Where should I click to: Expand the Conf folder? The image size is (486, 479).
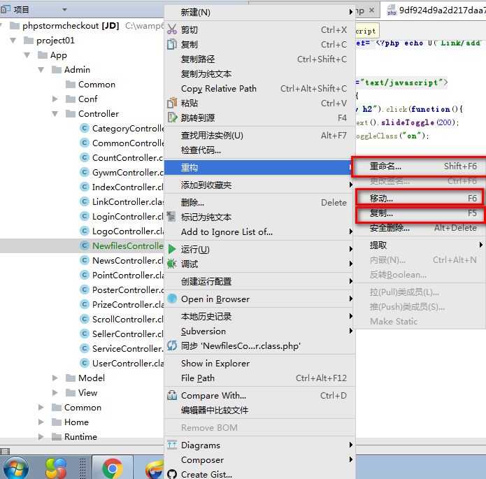point(55,99)
